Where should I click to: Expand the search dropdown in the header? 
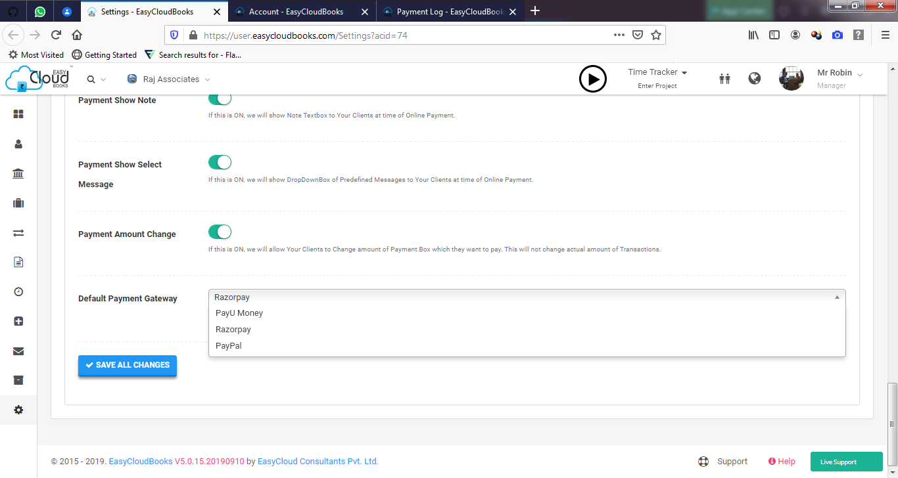(96, 79)
